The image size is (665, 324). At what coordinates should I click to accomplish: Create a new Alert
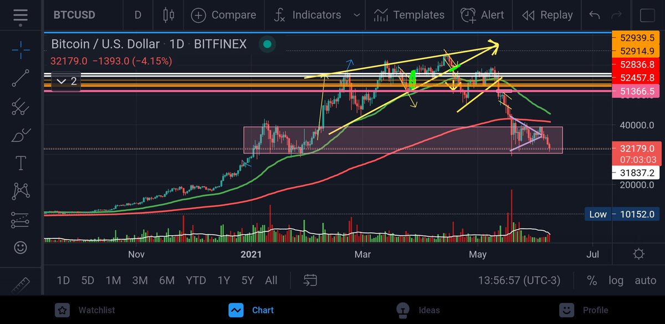click(x=482, y=15)
